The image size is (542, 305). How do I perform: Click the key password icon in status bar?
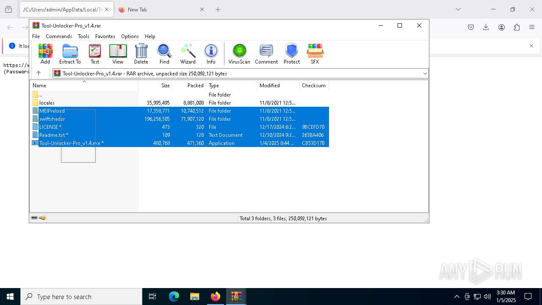[42, 218]
